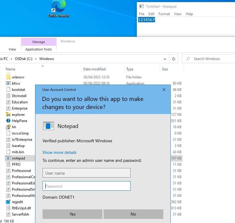
Task: Click the regedit application icon
Action: click(8, 202)
